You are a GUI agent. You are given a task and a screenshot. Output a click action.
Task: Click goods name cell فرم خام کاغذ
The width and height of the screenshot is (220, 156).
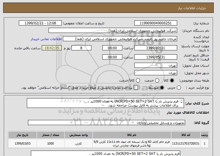pyautogui.click(x=132, y=143)
